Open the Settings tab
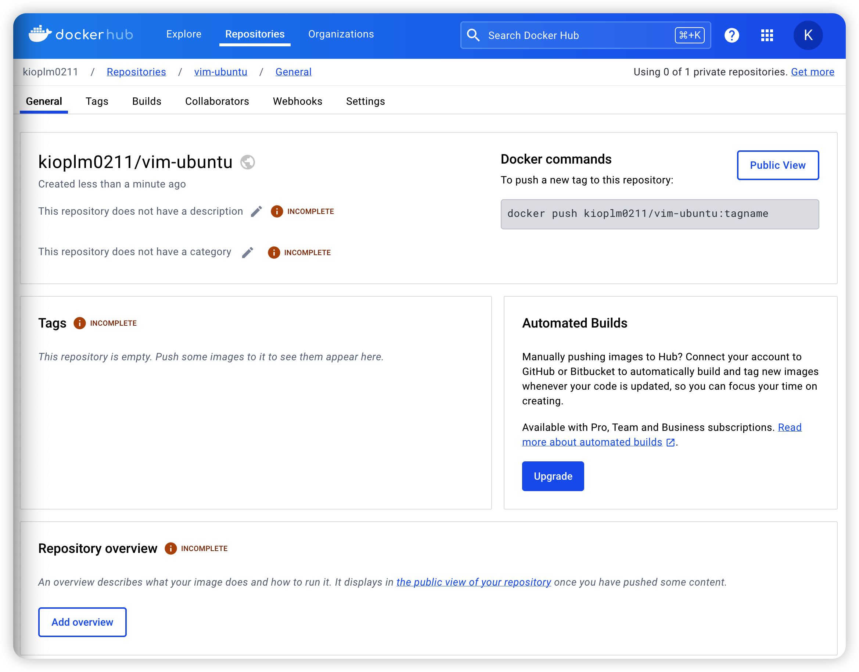 [365, 101]
